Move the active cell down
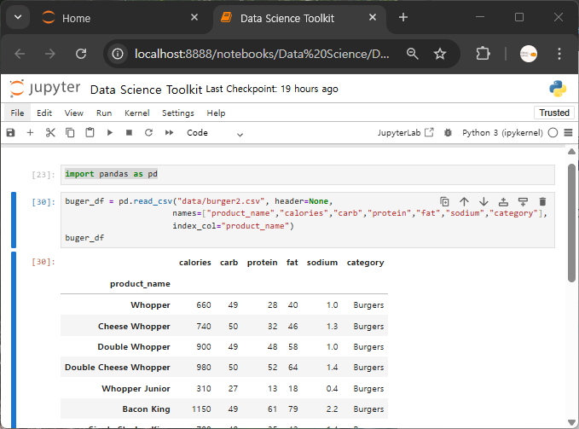The width and height of the screenshot is (579, 429). pyautogui.click(x=483, y=201)
